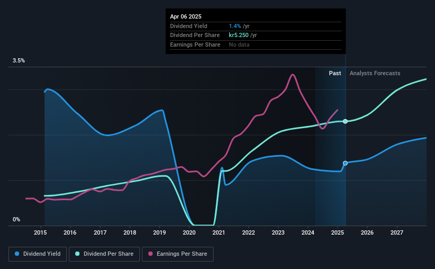The width and height of the screenshot is (435, 269).
Task: Click the 3.5% y-axis label
Action: coord(19,60)
